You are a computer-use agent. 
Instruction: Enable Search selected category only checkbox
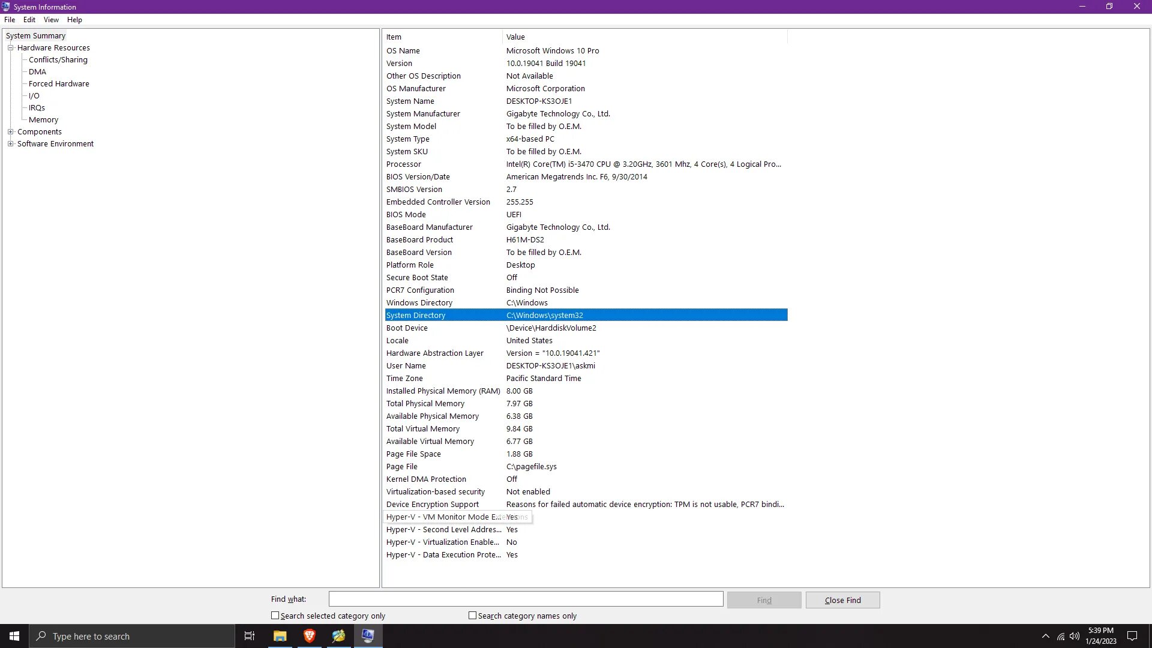click(x=275, y=616)
